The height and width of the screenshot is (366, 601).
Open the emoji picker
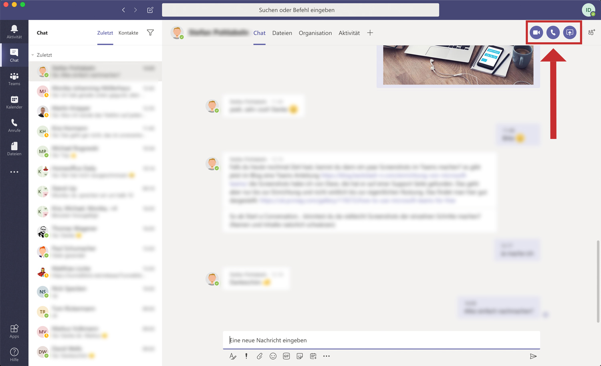[x=273, y=356]
